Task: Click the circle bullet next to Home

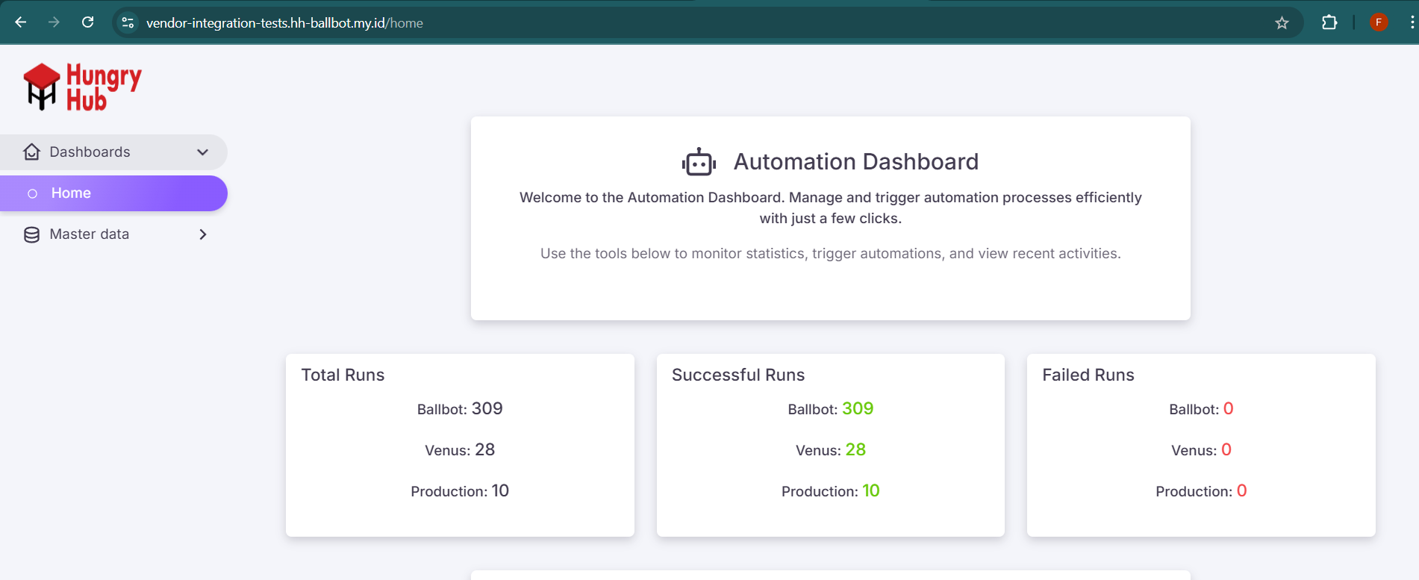Action: [32, 193]
